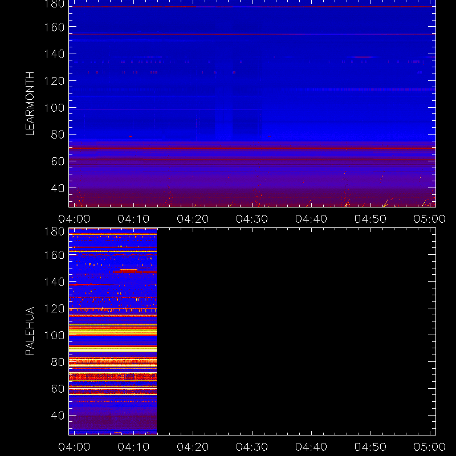
Task: Select the 80 tick label on Learmonth axis
Action: coord(58,135)
